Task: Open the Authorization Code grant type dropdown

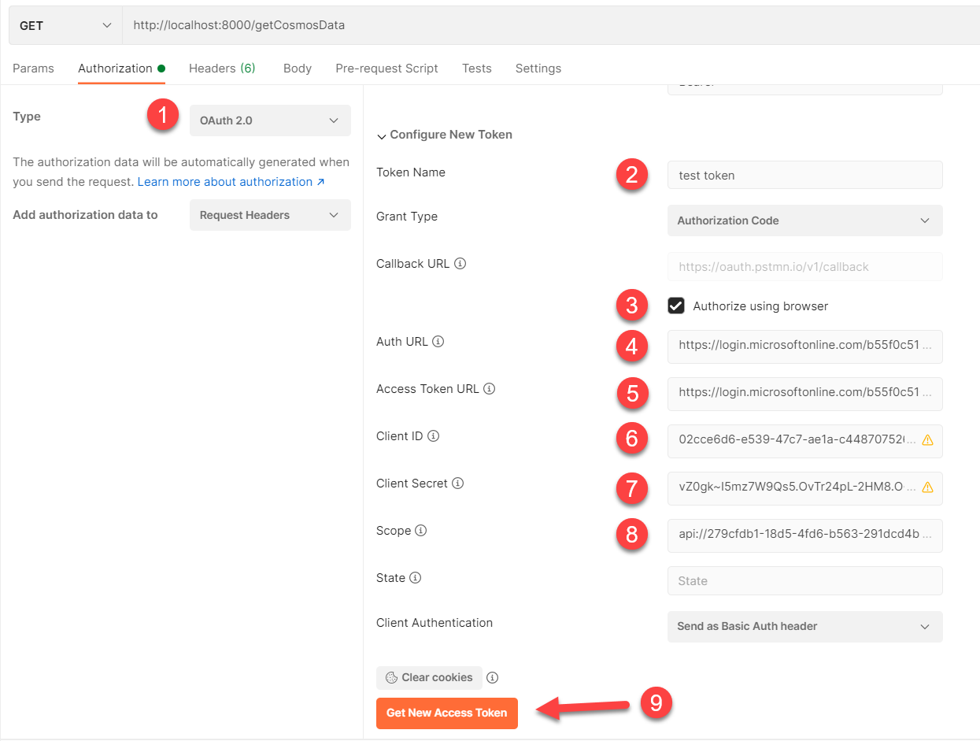Action: click(804, 220)
